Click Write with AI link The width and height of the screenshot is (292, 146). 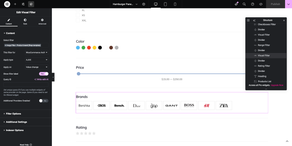coord(41,79)
